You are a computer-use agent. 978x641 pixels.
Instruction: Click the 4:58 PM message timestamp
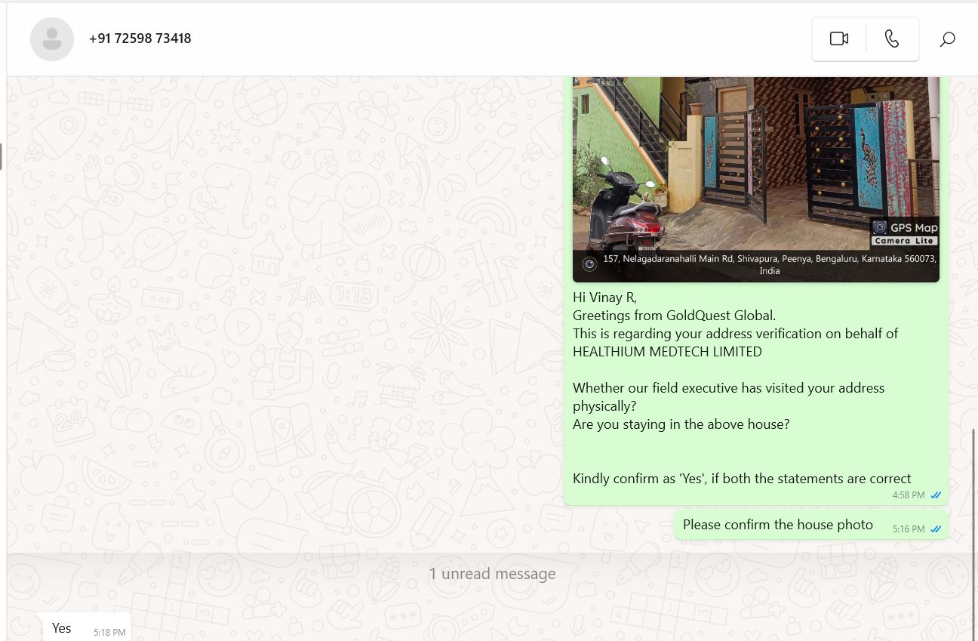point(909,495)
